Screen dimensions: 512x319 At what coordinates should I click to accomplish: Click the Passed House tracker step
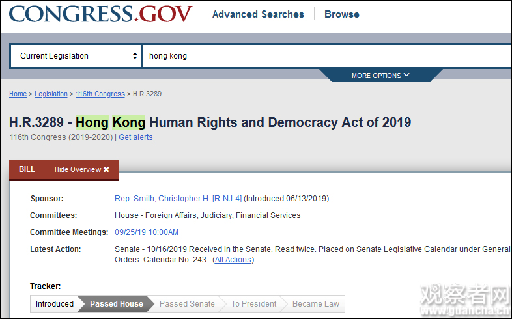coord(116,304)
